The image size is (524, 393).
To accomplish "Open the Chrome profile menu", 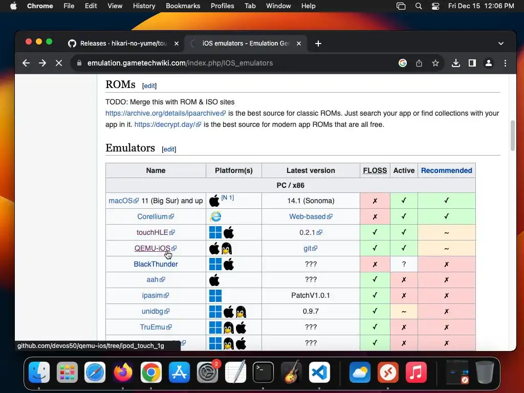I will (x=489, y=63).
